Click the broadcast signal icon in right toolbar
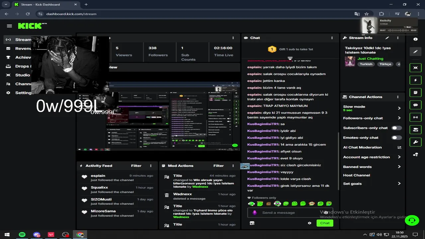425x239 pixels. coord(415,117)
